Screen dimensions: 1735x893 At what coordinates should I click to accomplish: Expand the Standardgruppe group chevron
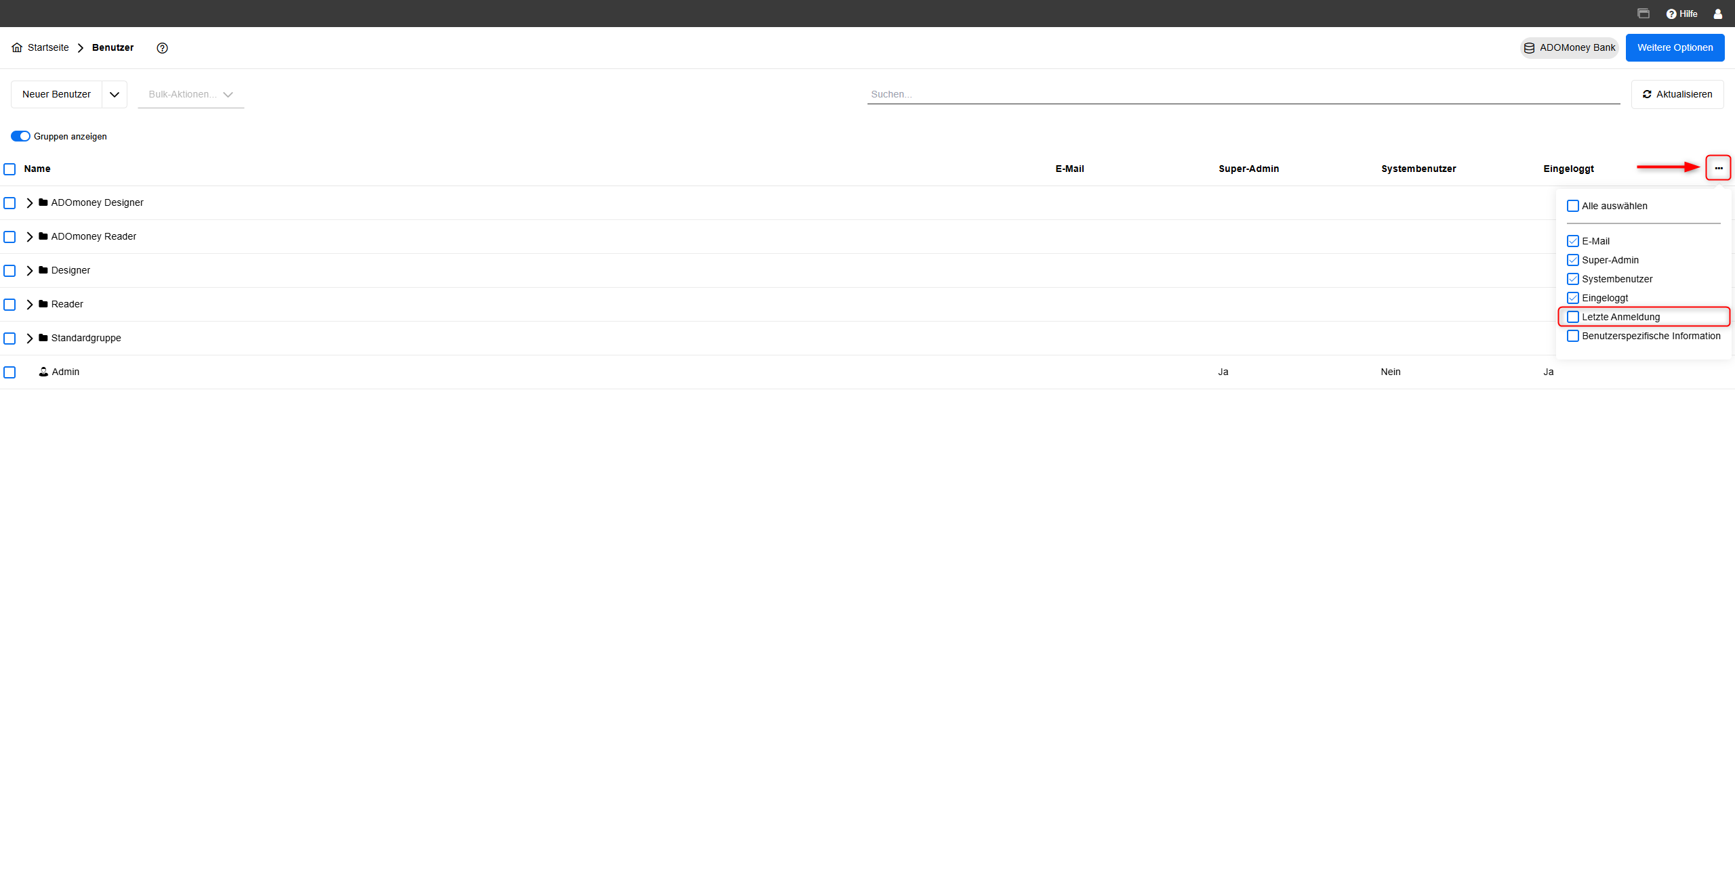tap(30, 338)
